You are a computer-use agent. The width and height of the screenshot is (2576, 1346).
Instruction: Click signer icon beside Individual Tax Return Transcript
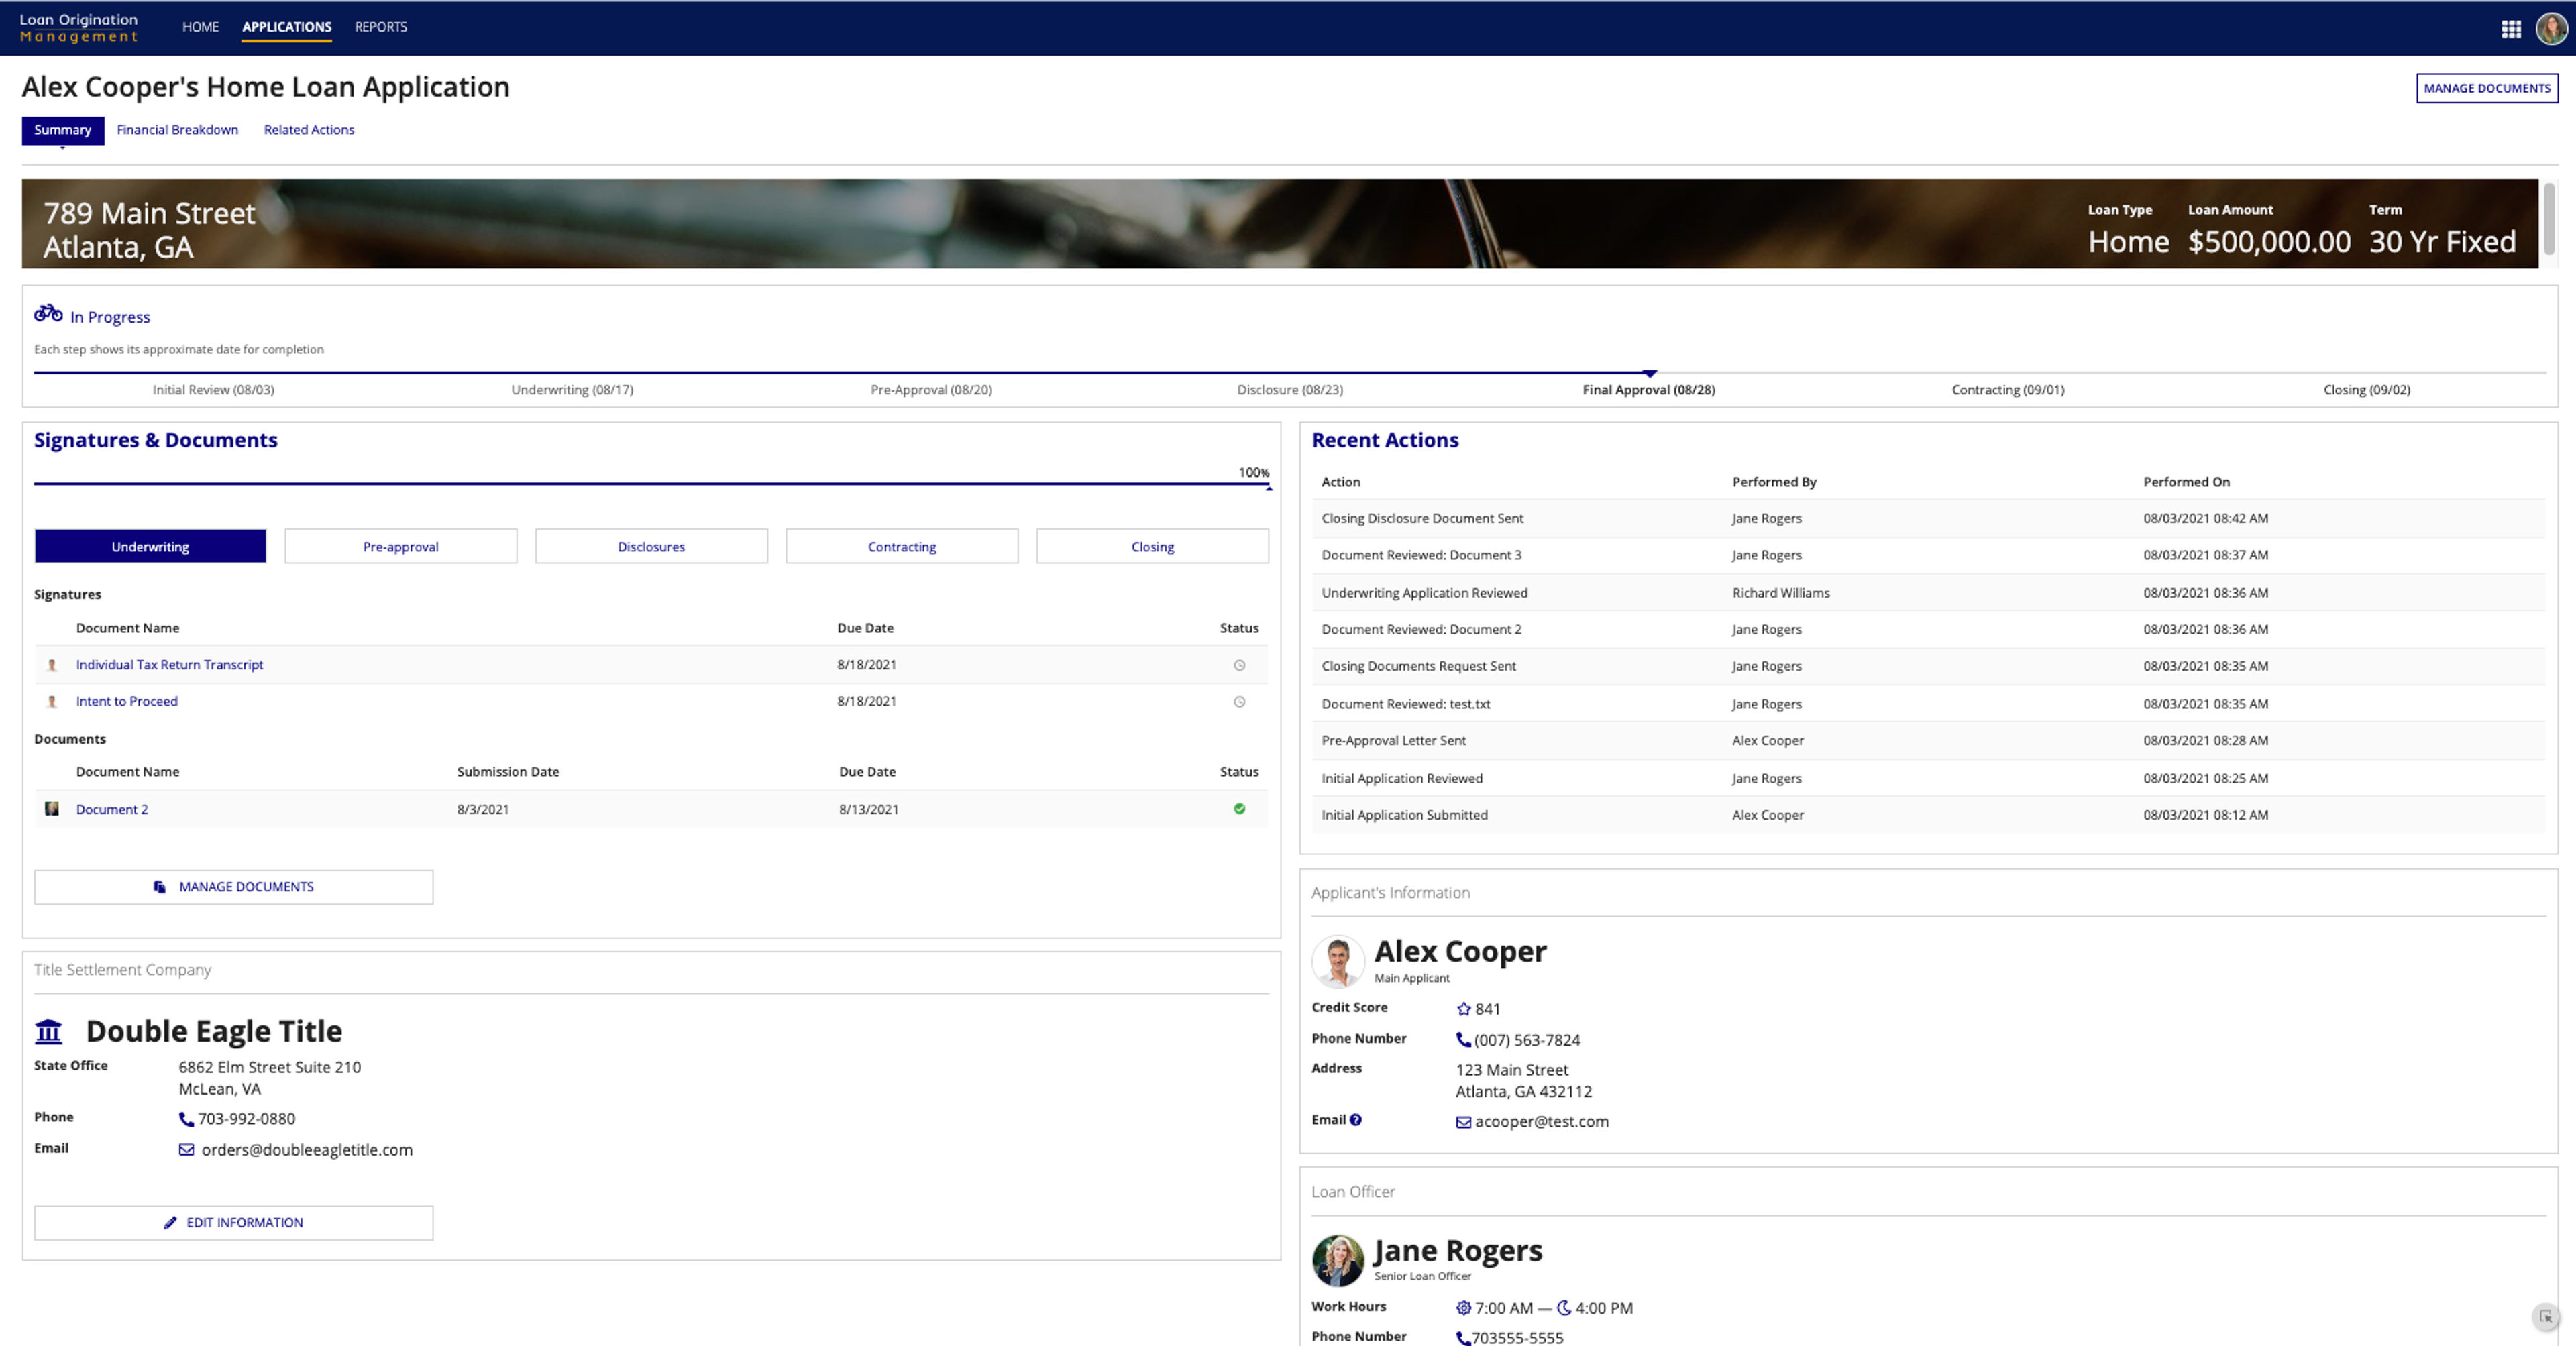[x=52, y=665]
